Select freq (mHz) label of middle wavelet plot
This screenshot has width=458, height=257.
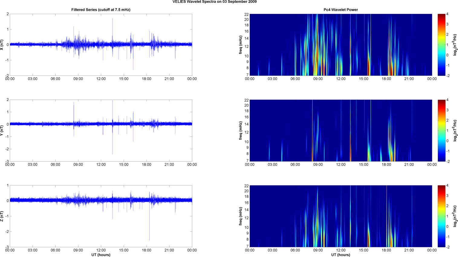pos(241,130)
